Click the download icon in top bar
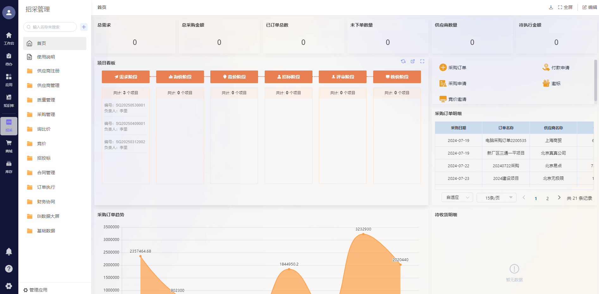 pos(551,7)
